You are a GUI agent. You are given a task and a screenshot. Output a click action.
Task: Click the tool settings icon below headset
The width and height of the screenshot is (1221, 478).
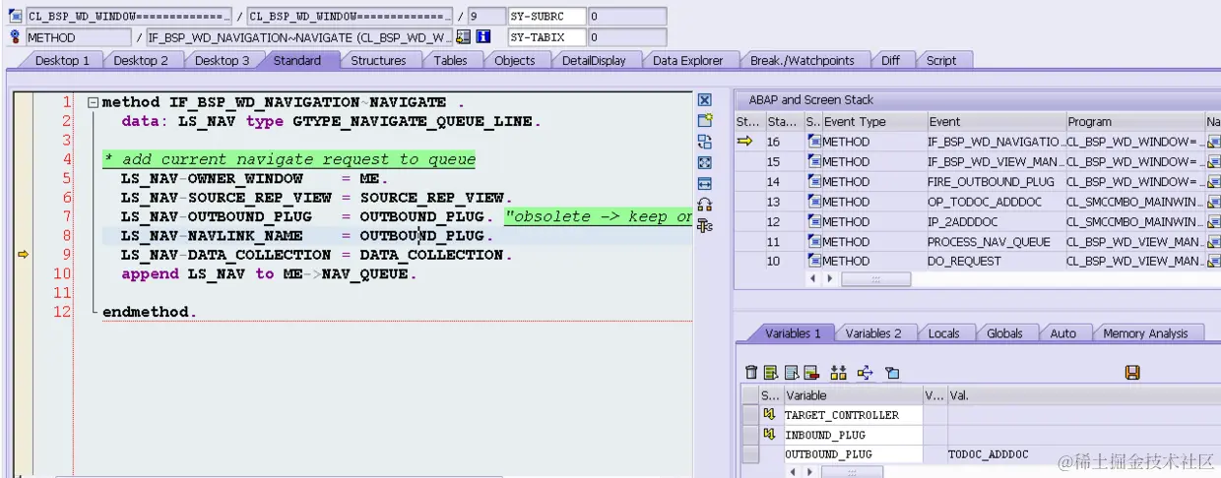[704, 225]
